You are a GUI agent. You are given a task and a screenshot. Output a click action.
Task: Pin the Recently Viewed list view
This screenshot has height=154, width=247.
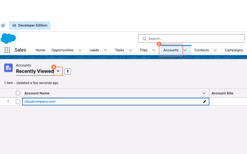68,71
